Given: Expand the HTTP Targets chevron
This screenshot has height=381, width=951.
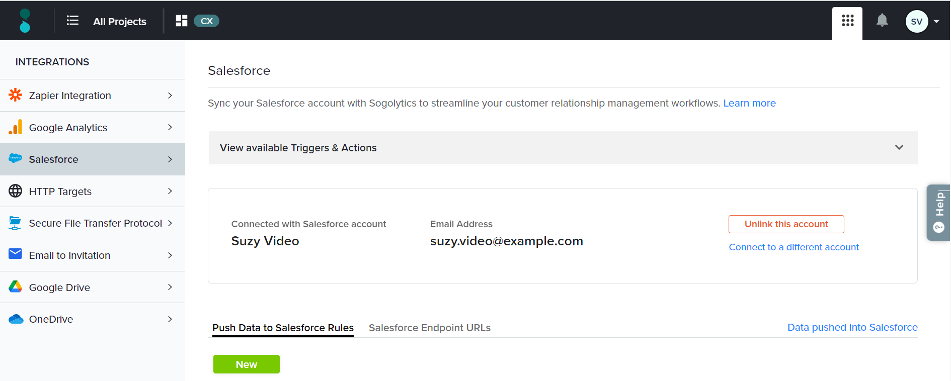Looking at the screenshot, I should coord(170,191).
